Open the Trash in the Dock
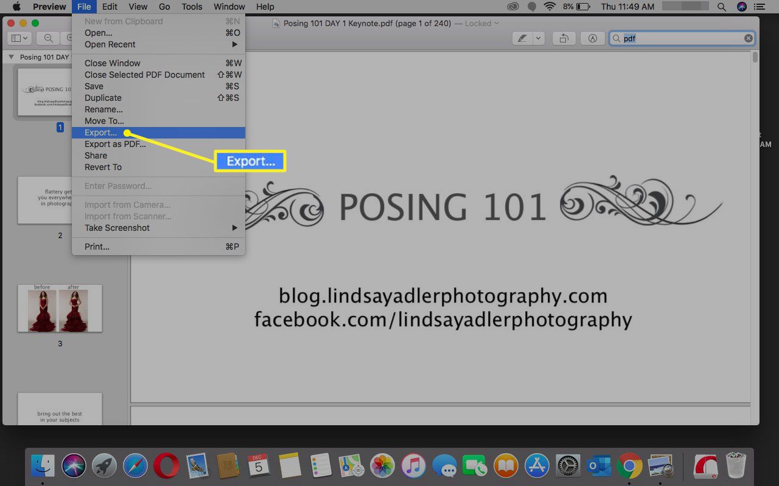Image resolution: width=779 pixels, height=486 pixels. pos(736,467)
